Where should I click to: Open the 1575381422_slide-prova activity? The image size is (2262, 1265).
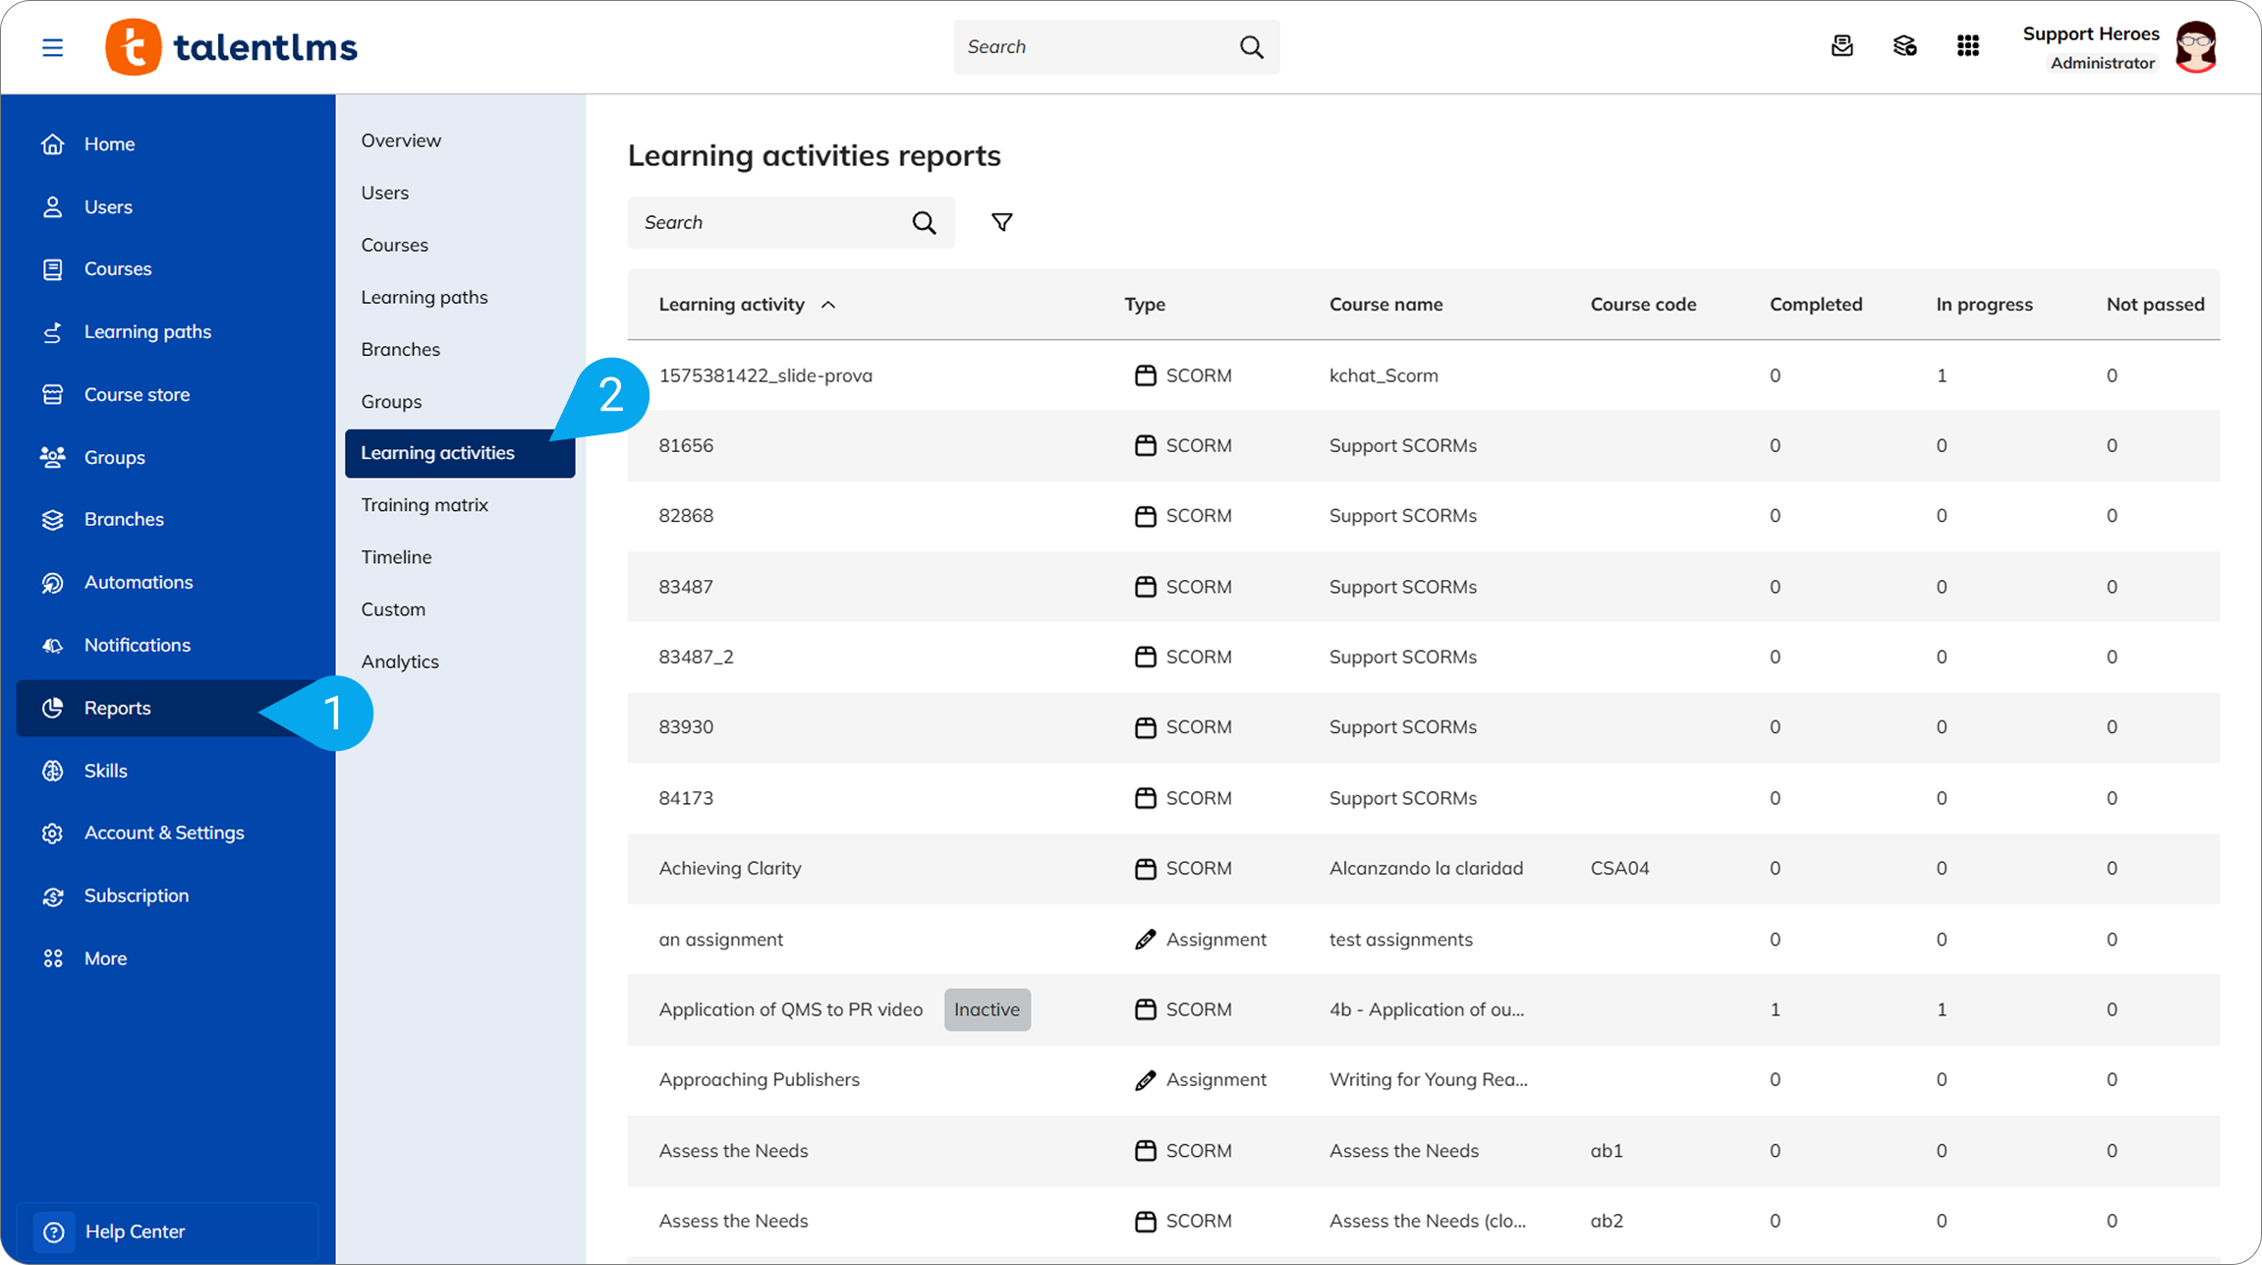click(x=765, y=375)
